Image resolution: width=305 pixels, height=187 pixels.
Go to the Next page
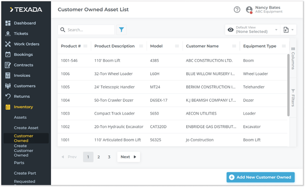(x=128, y=157)
